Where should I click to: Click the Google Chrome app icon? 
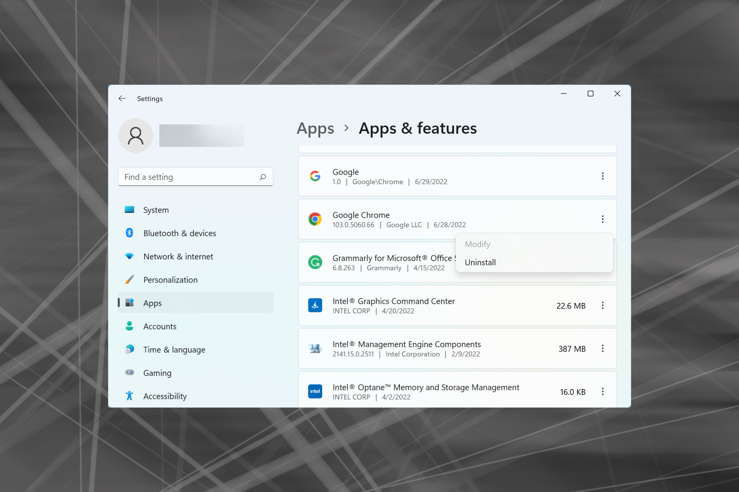tap(315, 219)
